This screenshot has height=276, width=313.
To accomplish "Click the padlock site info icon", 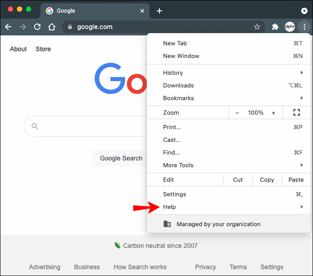I will click(70, 27).
